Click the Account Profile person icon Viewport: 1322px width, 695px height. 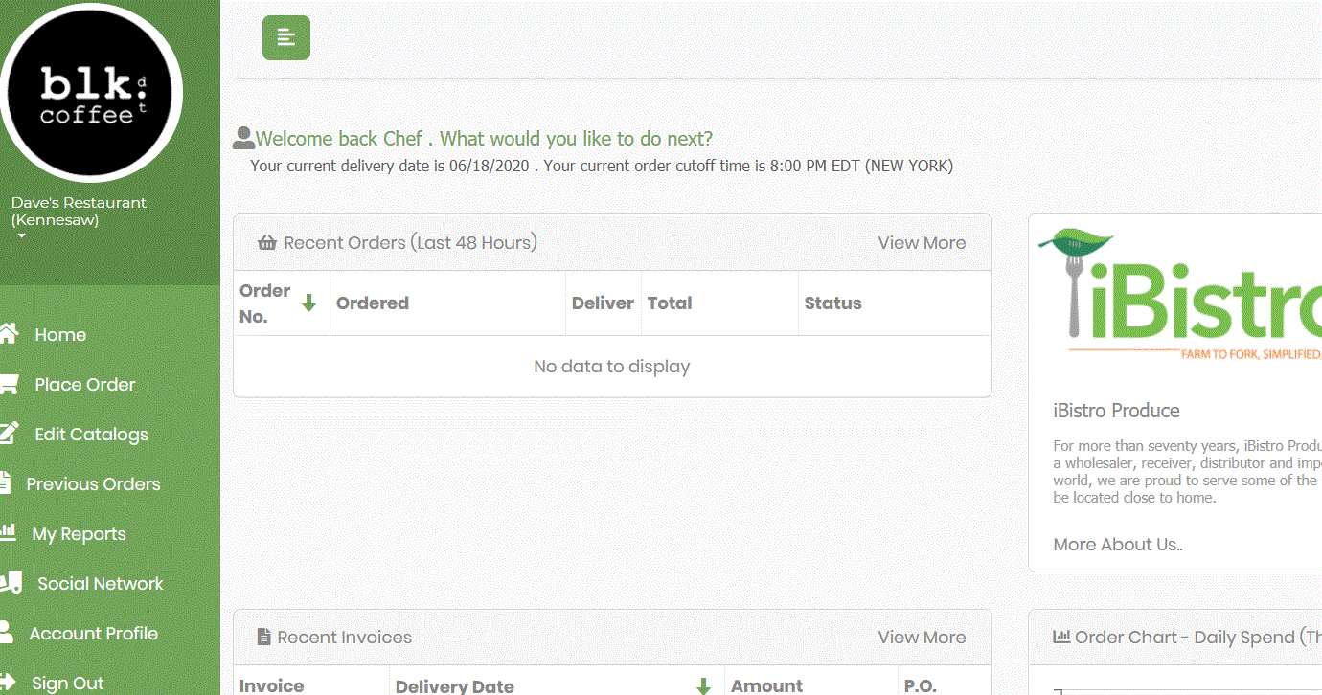pyautogui.click(x=7, y=632)
